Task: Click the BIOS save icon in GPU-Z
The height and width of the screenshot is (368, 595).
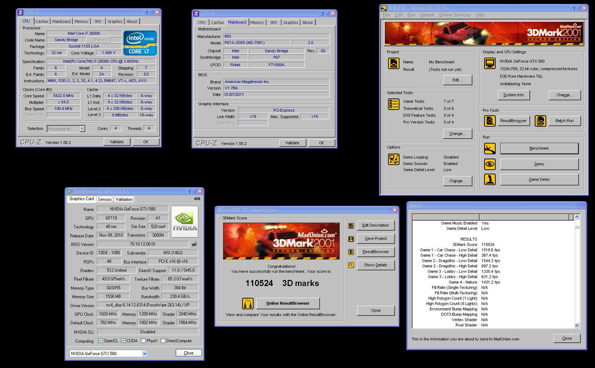Action: pyautogui.click(x=194, y=244)
